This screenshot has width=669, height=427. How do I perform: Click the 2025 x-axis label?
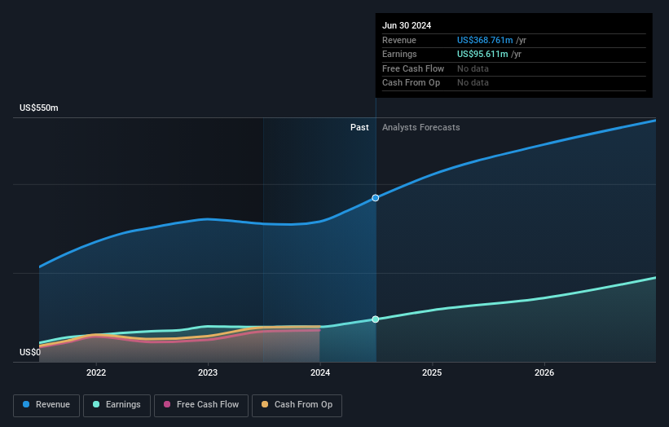(432, 373)
